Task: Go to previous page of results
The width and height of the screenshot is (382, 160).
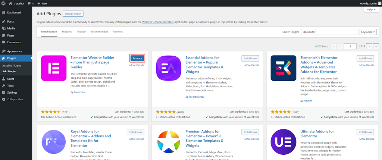Action: [x=340, y=46]
